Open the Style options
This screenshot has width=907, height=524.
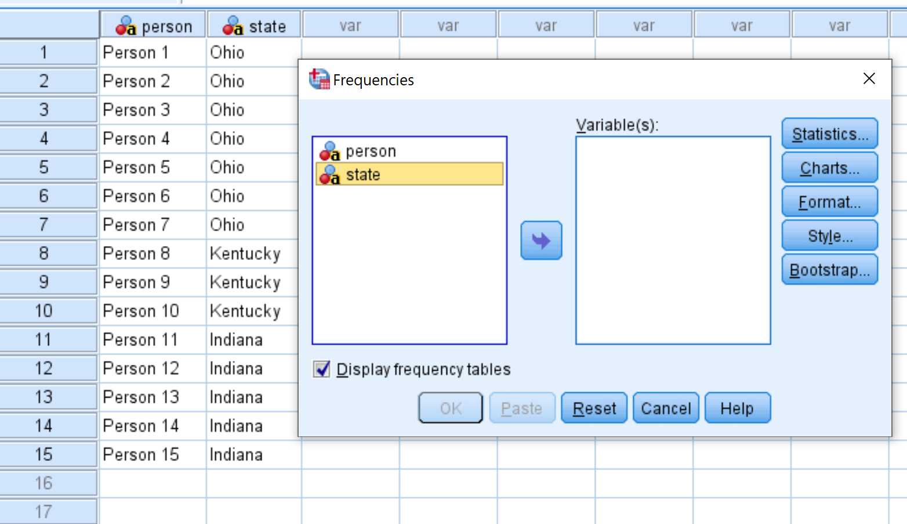[829, 236]
